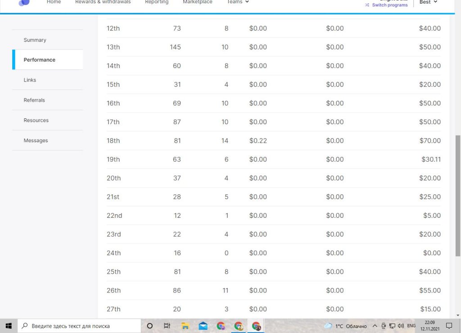Screen dimensions: 461x333
Task: Click the app logo in header
Action: click(x=24, y=3)
